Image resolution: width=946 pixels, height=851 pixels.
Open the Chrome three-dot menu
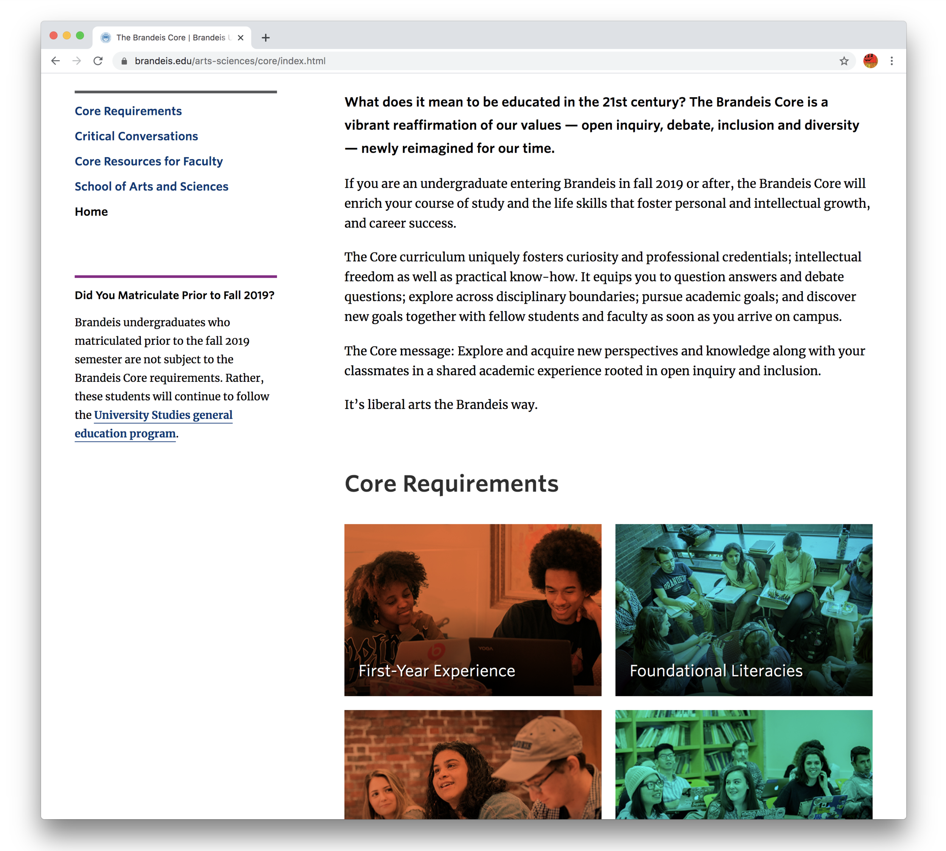(892, 61)
